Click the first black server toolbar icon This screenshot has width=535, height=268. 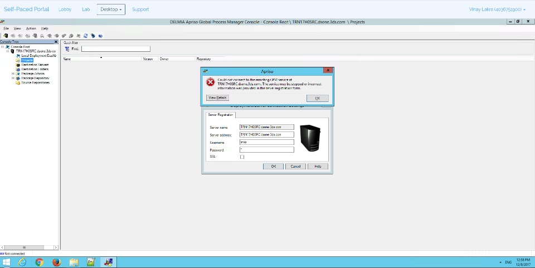click(x=6, y=36)
